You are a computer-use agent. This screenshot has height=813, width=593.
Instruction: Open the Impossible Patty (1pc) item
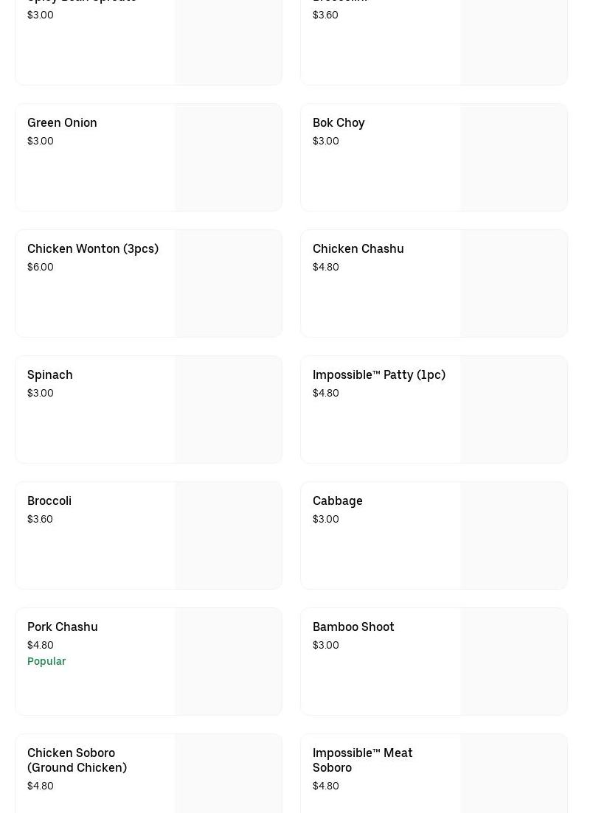click(x=378, y=374)
